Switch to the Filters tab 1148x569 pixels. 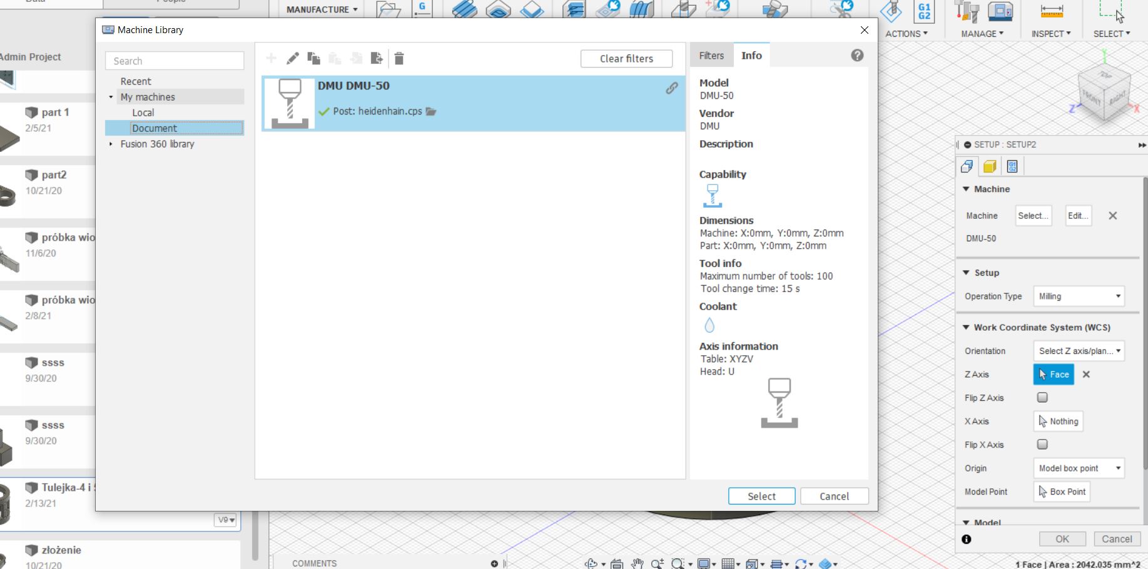point(711,55)
